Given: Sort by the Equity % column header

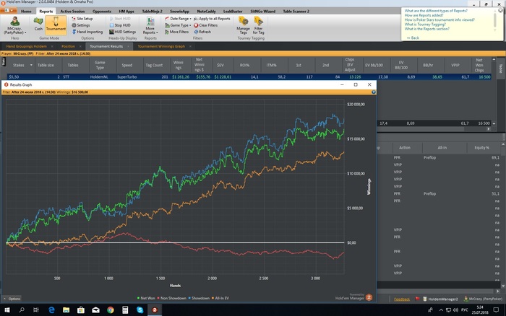Looking at the screenshot, I should [482, 147].
